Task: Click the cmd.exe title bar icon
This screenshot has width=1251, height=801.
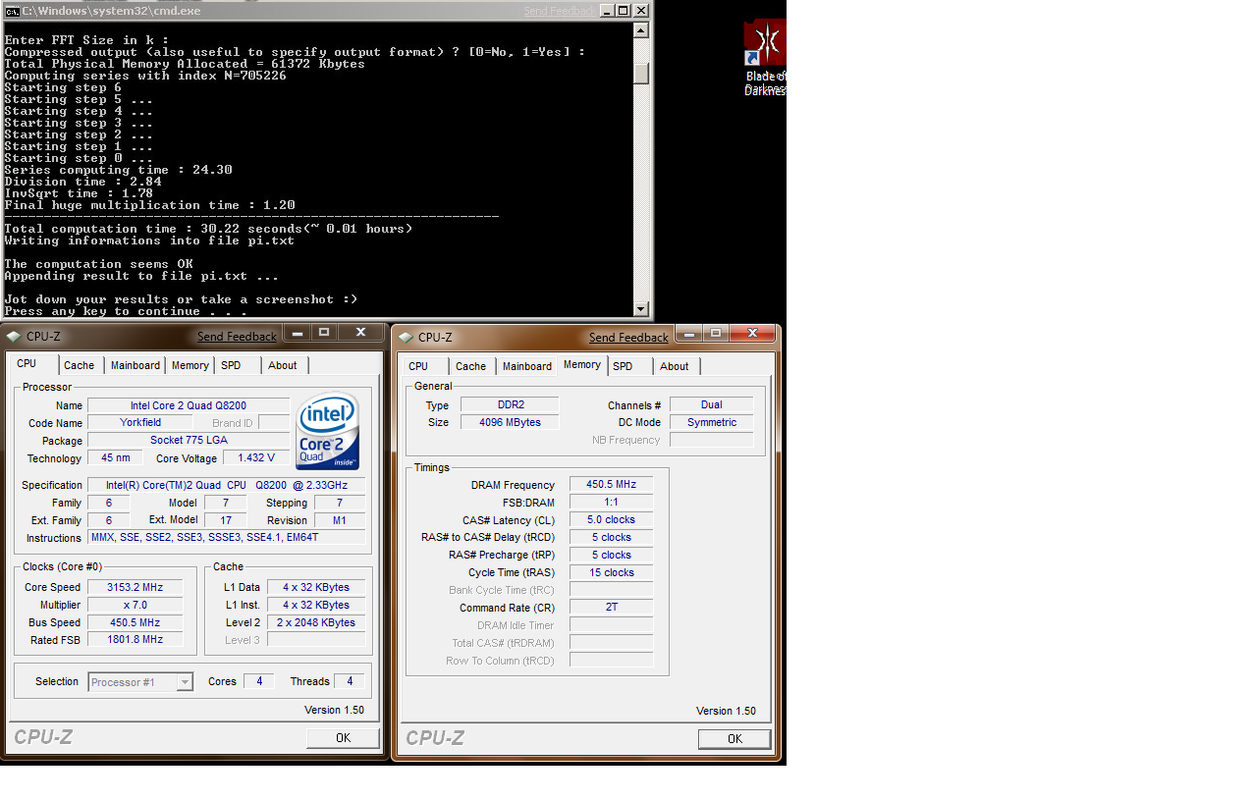Action: (x=12, y=11)
